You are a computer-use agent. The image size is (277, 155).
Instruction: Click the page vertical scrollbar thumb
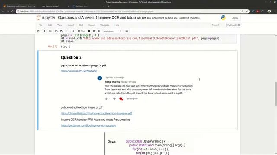point(276,94)
